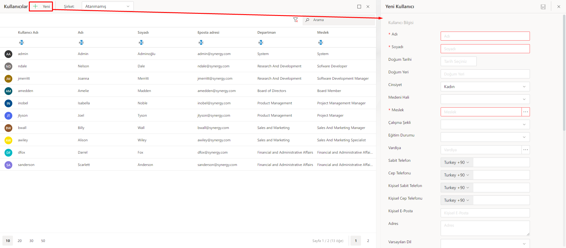Go to page 1
The height and width of the screenshot is (248, 566).
pyautogui.click(x=356, y=241)
